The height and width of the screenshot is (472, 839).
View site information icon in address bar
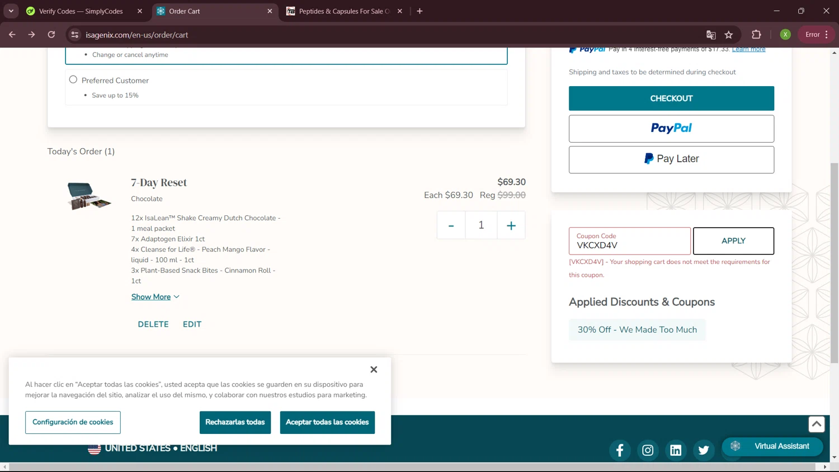(75, 35)
